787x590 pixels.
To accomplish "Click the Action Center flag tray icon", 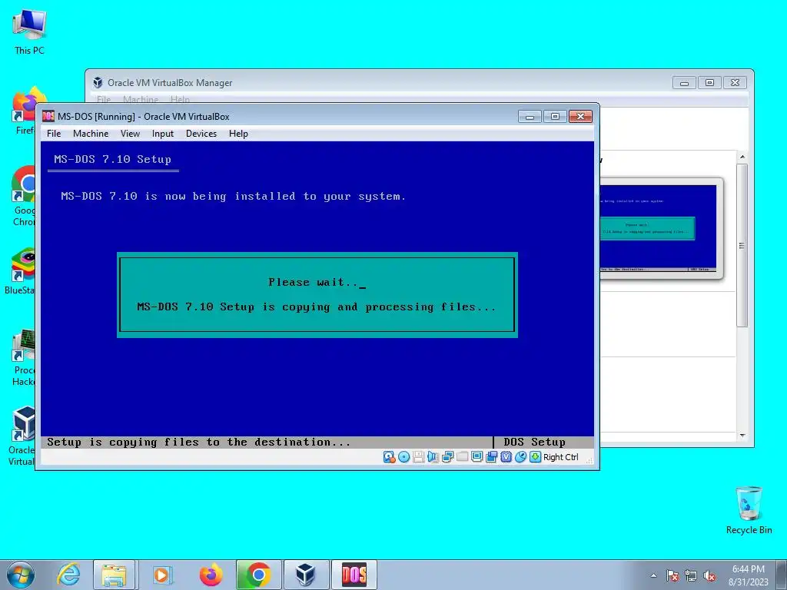I will pos(672,576).
